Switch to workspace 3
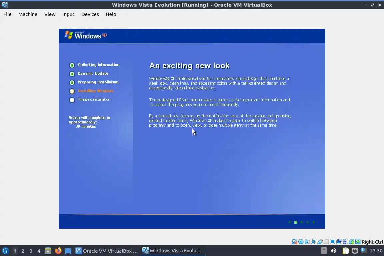This screenshot has width=384, height=256. tap(31, 251)
